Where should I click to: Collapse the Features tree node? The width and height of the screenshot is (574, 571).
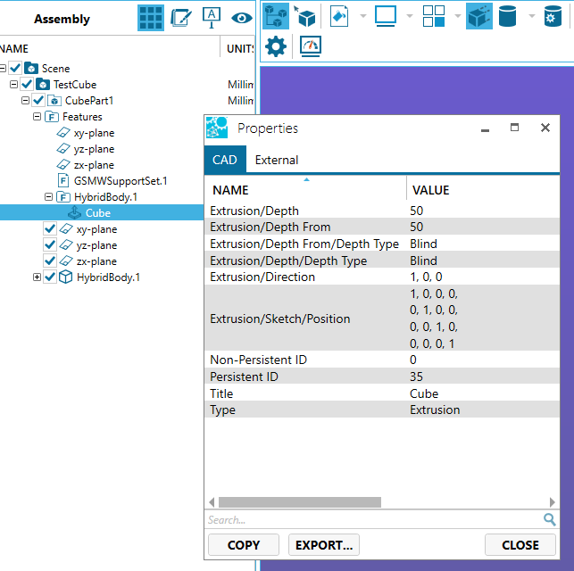(x=37, y=117)
